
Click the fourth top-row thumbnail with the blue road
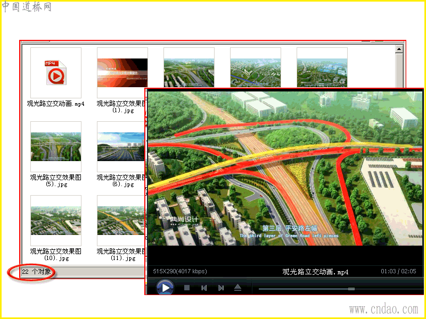256,68
